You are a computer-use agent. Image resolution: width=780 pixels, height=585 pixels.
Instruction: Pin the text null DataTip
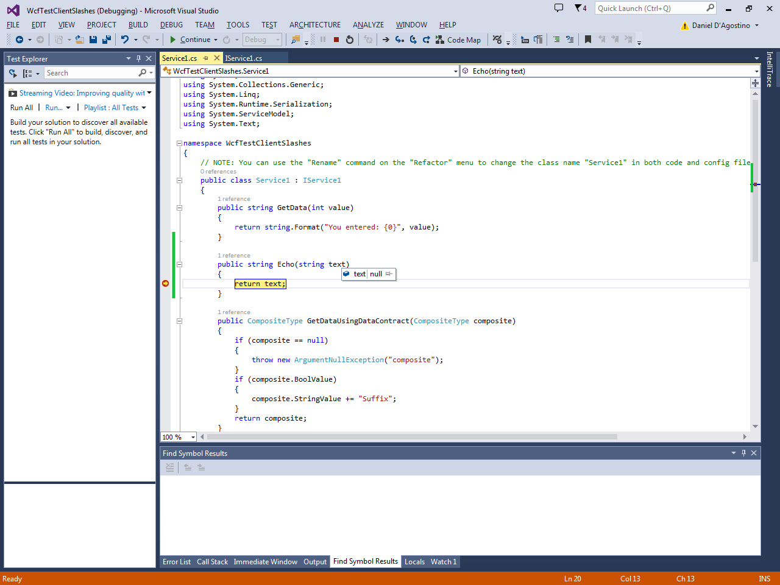pyautogui.click(x=389, y=274)
